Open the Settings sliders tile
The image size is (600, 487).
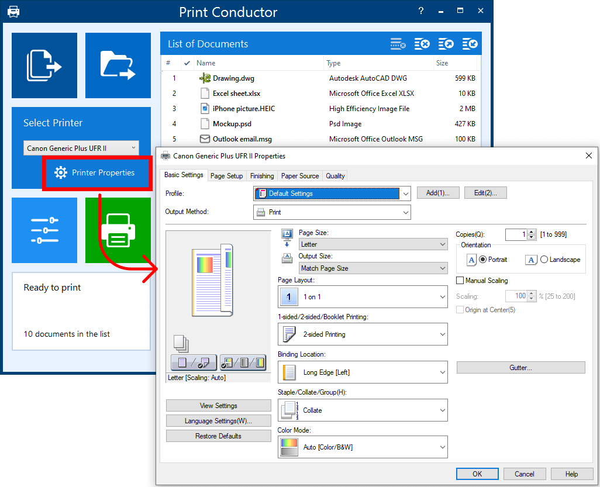tap(44, 230)
